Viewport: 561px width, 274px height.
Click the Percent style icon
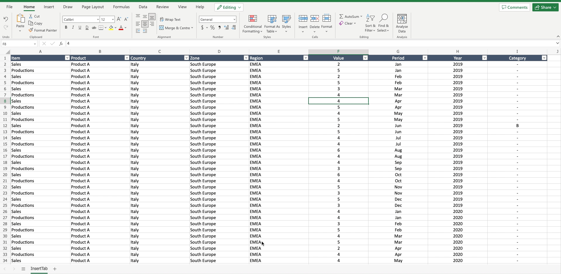point(212,28)
